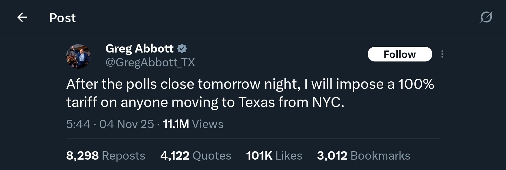View the 8,298 Reposts list
The height and width of the screenshot is (170, 506).
point(105,156)
